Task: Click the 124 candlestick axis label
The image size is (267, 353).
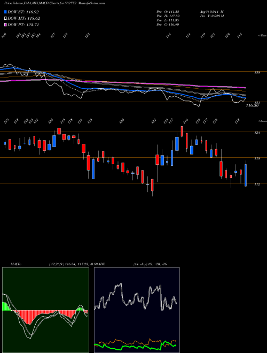Action: click(257, 133)
